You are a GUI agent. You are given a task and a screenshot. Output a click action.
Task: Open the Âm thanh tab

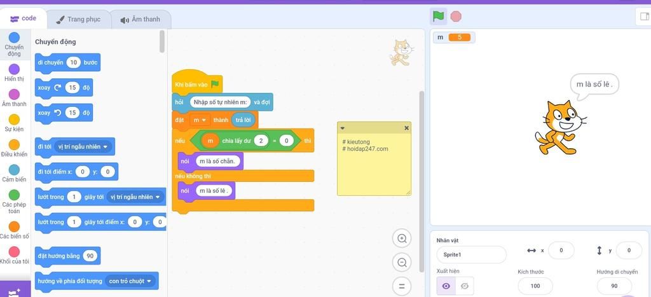tap(140, 19)
